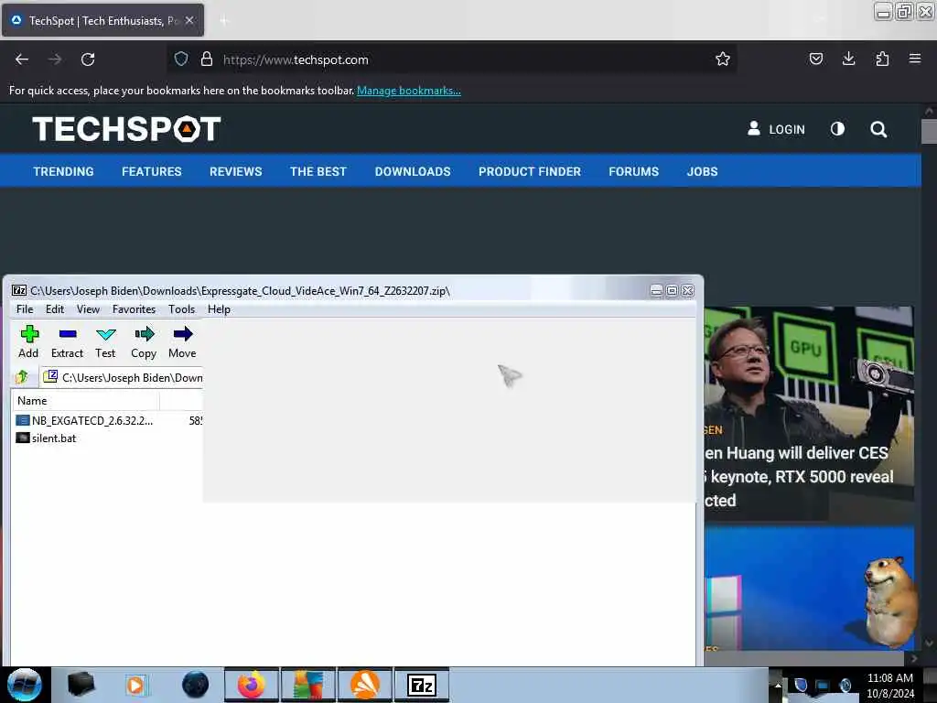The width and height of the screenshot is (937, 703).
Task: Open the JOBS nav item
Action: coord(702,171)
